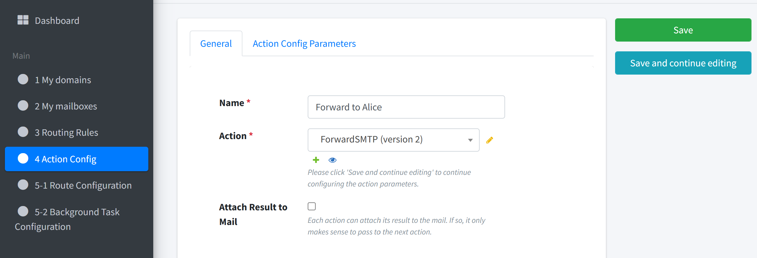The width and height of the screenshot is (757, 258).
Task: Click the Action dropdown arrow
Action: pos(470,140)
